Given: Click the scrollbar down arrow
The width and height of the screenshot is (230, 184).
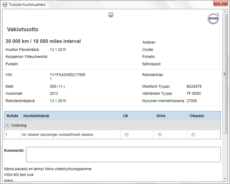Looking at the screenshot, I should (225, 178).
